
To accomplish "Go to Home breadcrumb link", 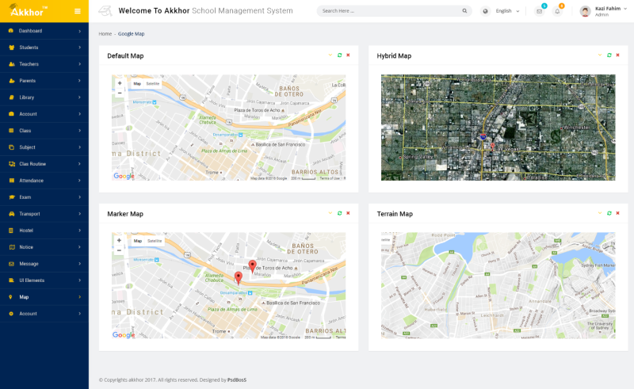I will (x=105, y=34).
